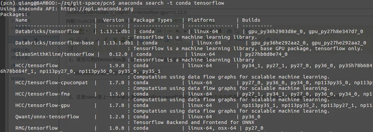The height and width of the screenshot is (132, 373).
Task: Select the 'HCC/tensorflow-fma' package name
Action: coord(43,94)
